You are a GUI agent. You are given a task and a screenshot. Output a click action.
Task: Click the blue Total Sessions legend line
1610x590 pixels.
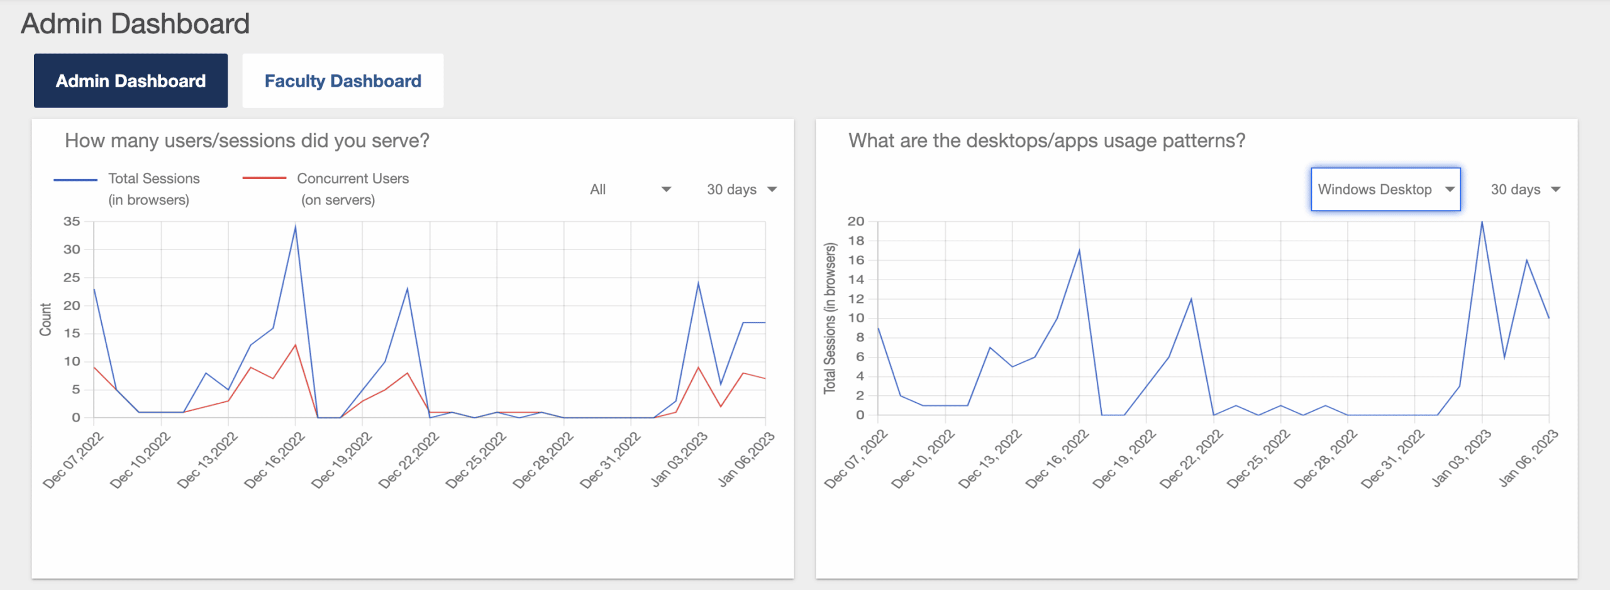(75, 180)
